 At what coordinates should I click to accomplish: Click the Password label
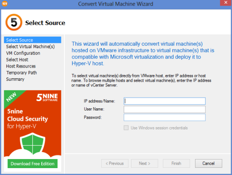tap(93, 117)
